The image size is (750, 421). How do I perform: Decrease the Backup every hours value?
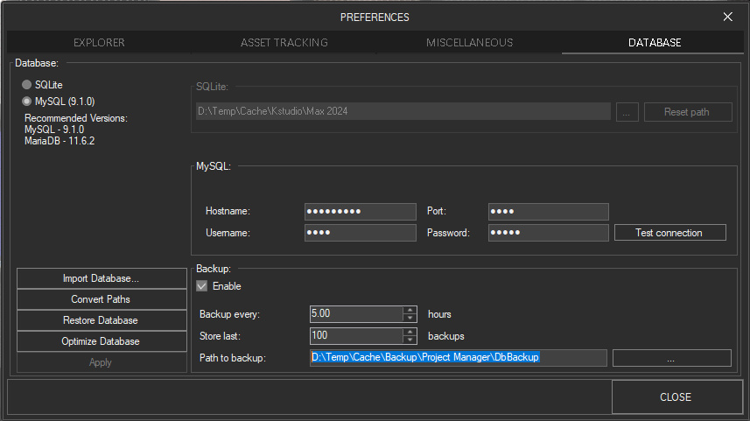click(x=410, y=318)
